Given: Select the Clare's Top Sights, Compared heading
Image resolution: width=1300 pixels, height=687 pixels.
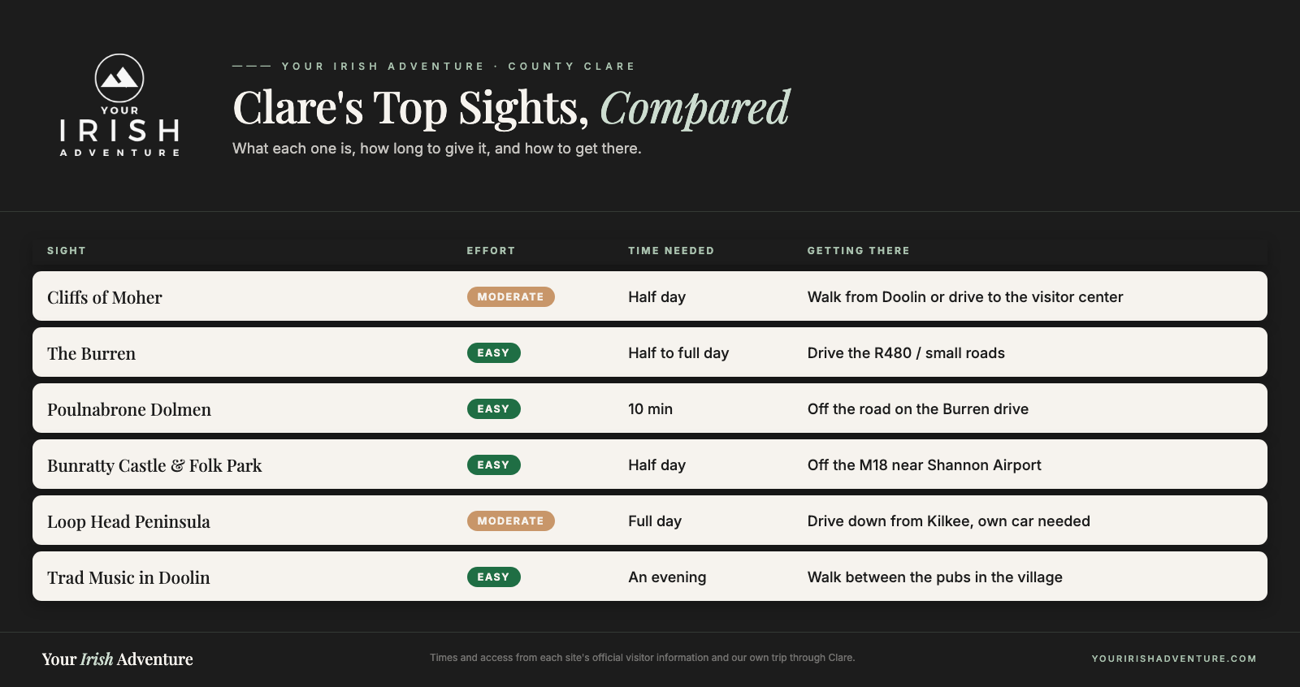Looking at the screenshot, I should click(x=511, y=108).
